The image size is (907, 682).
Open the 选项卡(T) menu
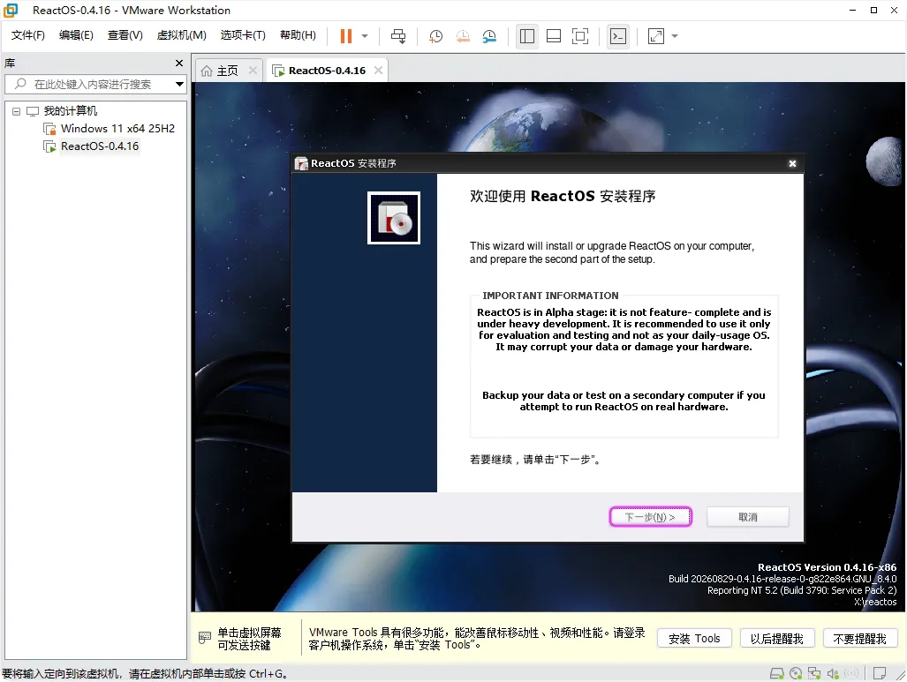pos(243,35)
